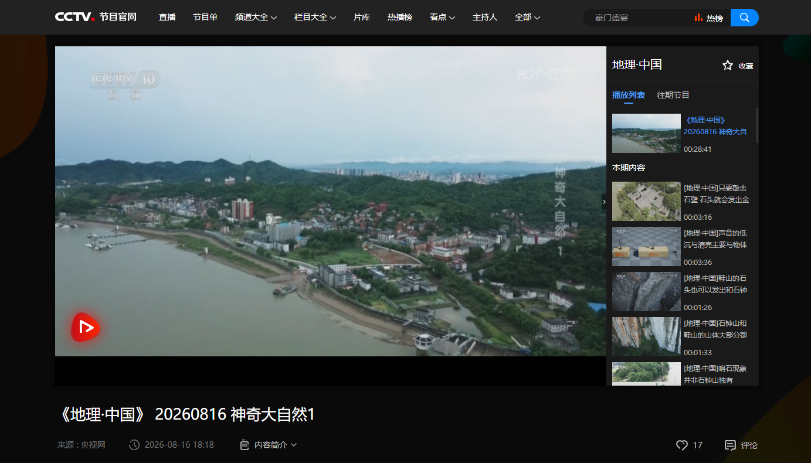811x463 pixels.
Task: Open the 石钟山和鞋山的山体 clip thumbnail
Action: click(646, 336)
